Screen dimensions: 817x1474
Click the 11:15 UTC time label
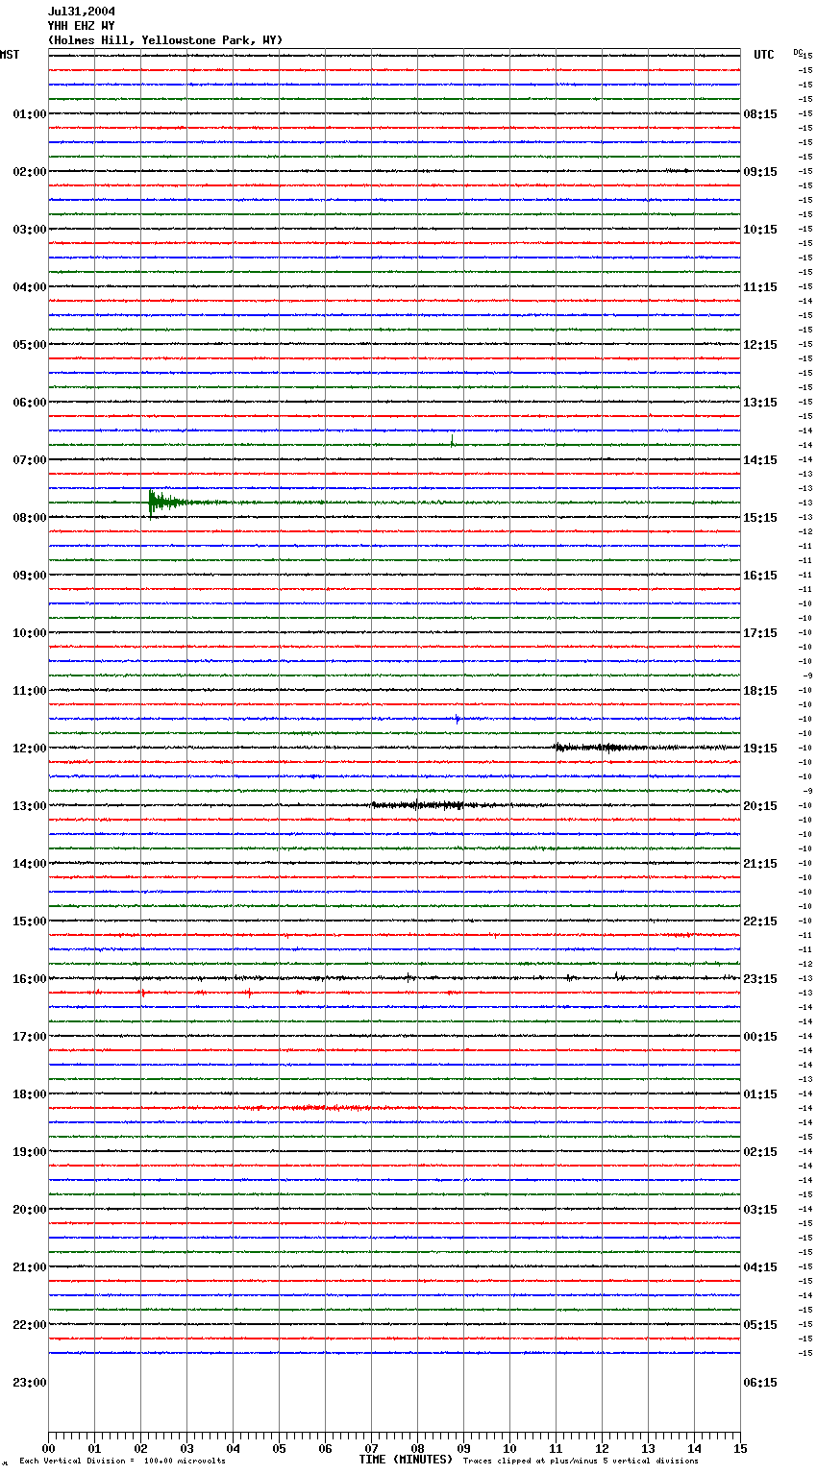(760, 287)
